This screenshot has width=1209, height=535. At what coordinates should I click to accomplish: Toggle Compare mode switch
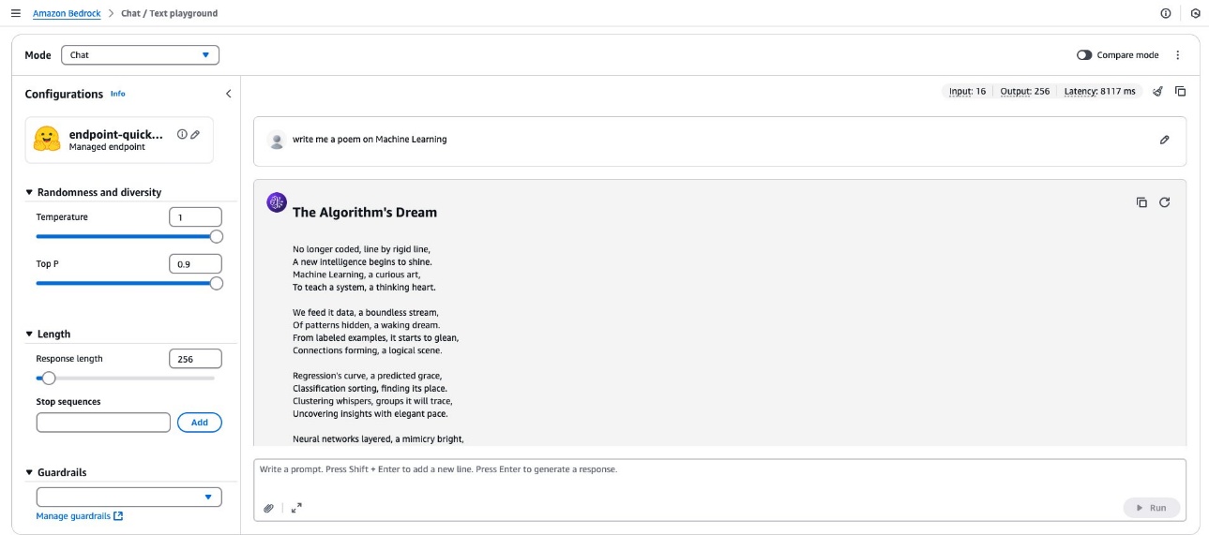(x=1084, y=55)
